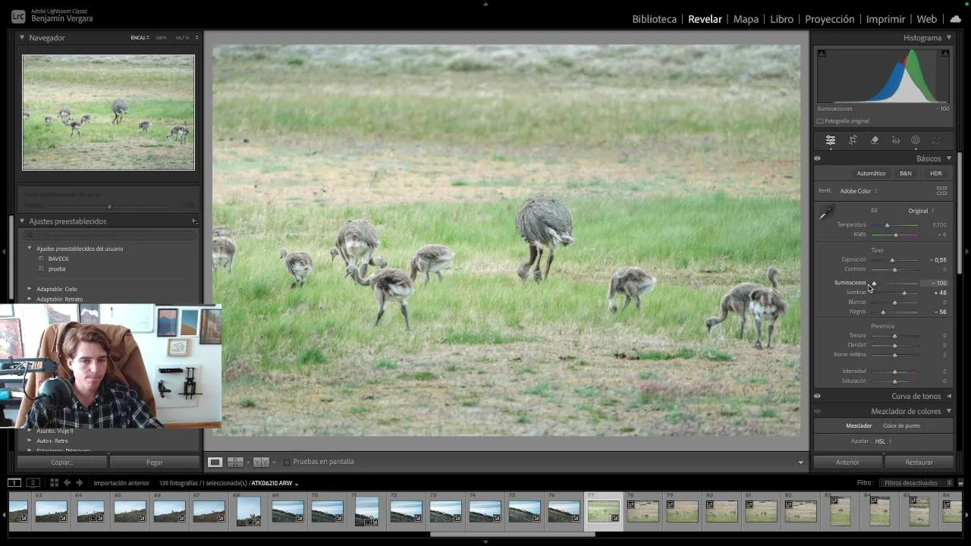Click the Anterior button
The image size is (971, 546).
847,462
